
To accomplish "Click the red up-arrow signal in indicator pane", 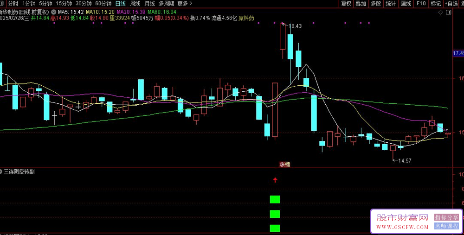I will [275, 180].
